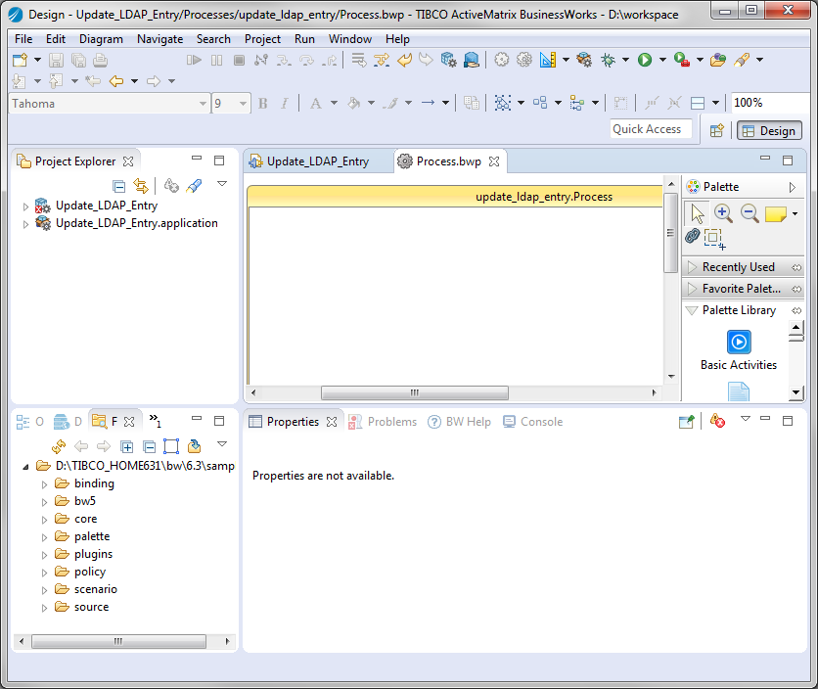
Task: Toggle Link with Editor in Project Explorer
Action: pos(140,186)
